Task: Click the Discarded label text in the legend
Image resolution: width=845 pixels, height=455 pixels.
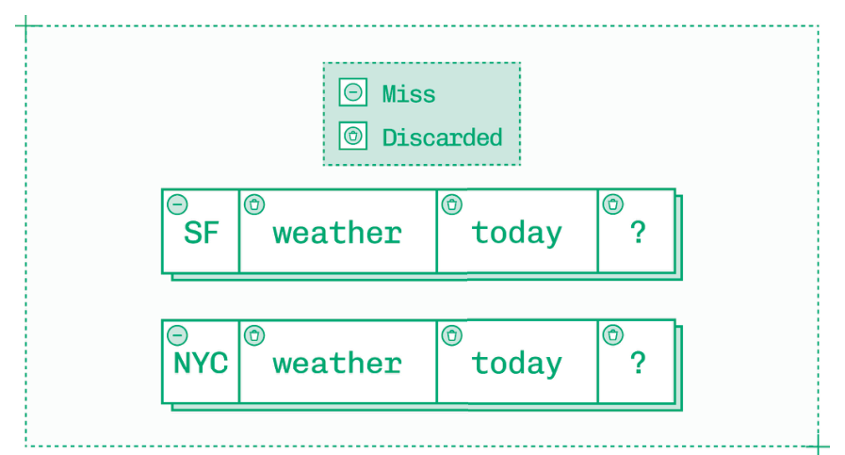Action: 442,138
